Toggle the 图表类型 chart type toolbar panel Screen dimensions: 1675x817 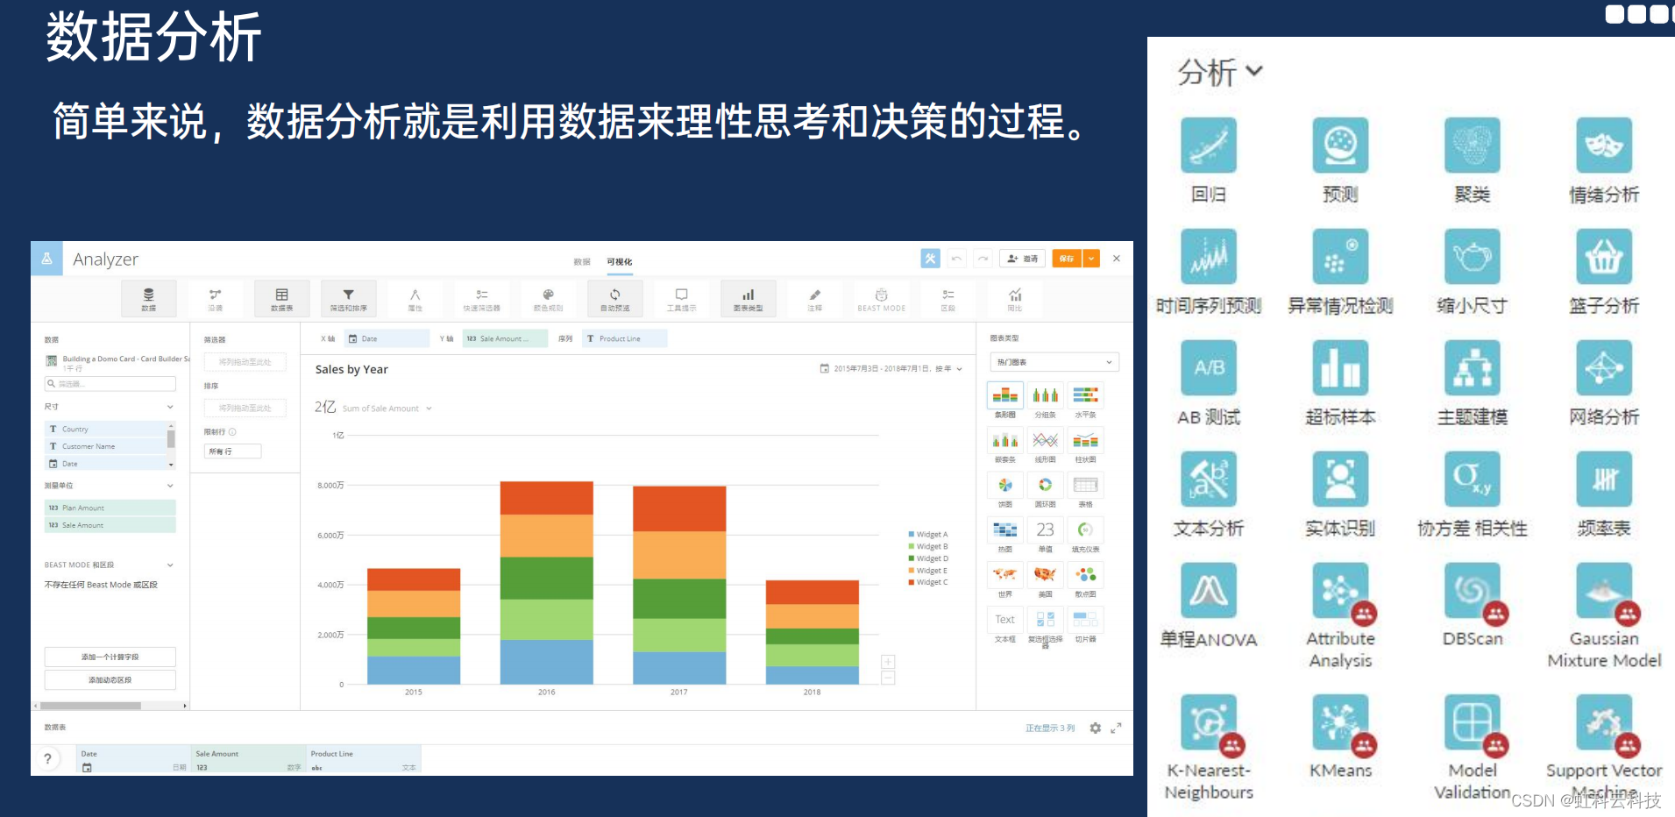[x=749, y=299]
